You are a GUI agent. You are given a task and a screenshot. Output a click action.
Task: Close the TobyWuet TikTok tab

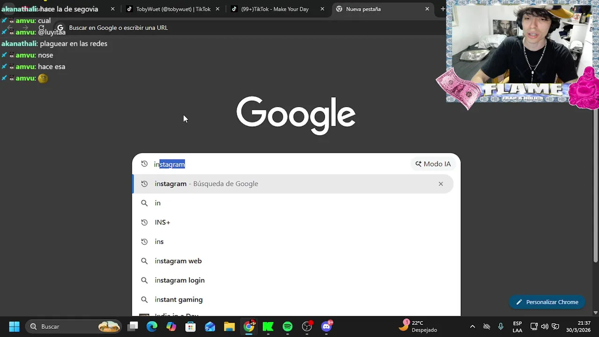pyautogui.click(x=218, y=9)
